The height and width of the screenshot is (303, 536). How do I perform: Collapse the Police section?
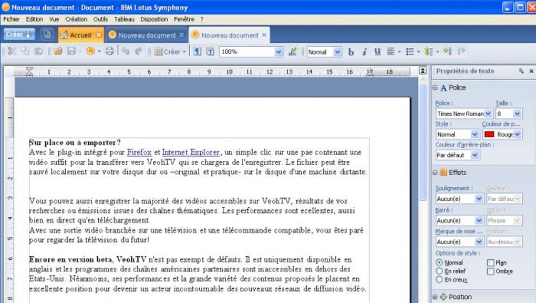pos(435,88)
